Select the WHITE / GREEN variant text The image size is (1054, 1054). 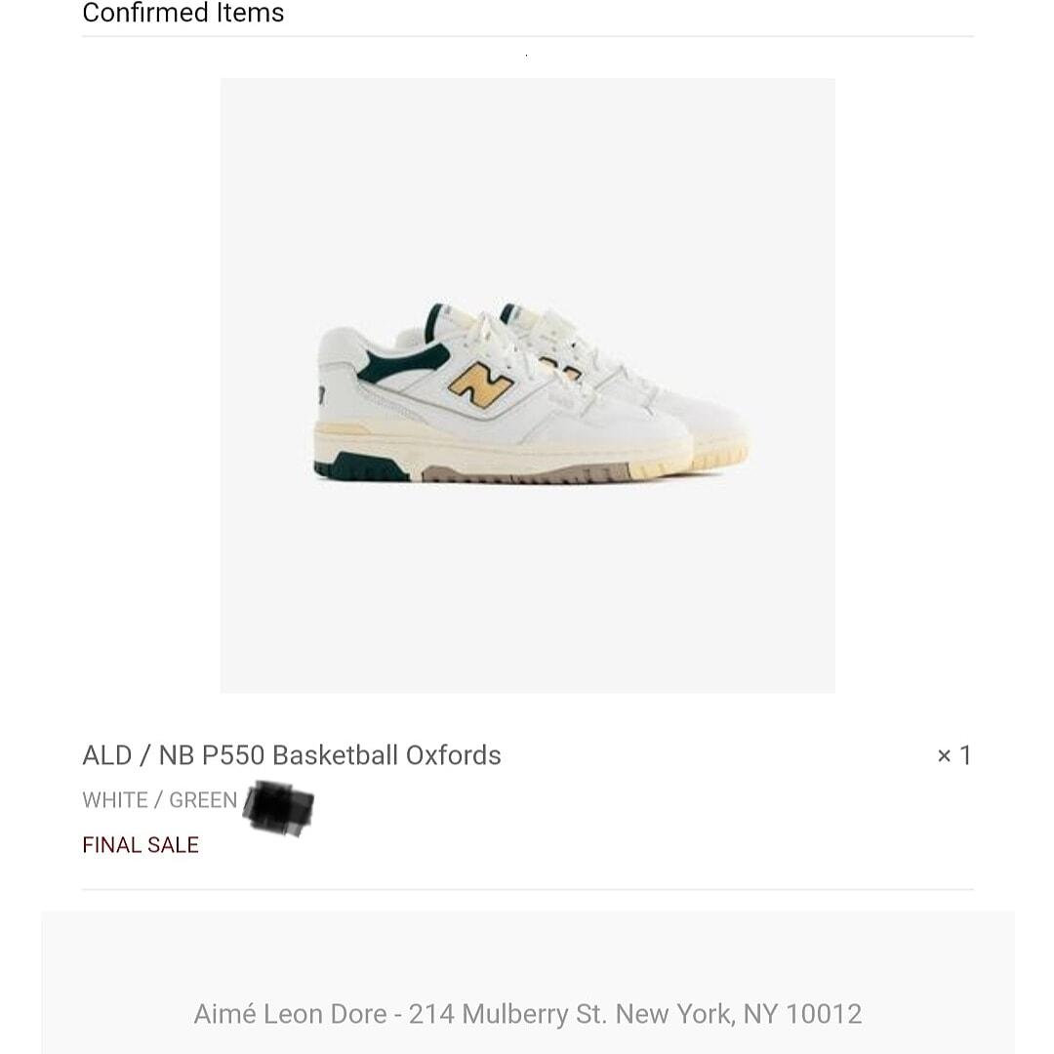click(x=160, y=800)
